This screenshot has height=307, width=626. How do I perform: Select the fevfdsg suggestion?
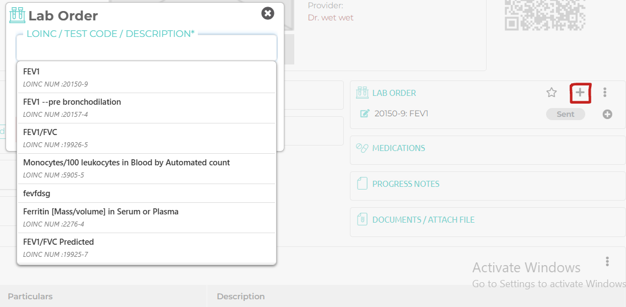[146, 193]
